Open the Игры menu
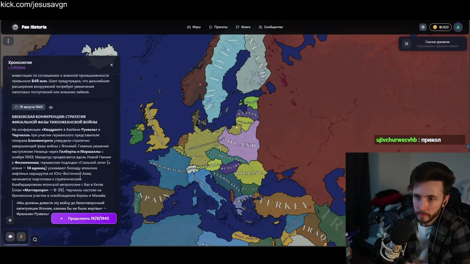 click(x=194, y=27)
